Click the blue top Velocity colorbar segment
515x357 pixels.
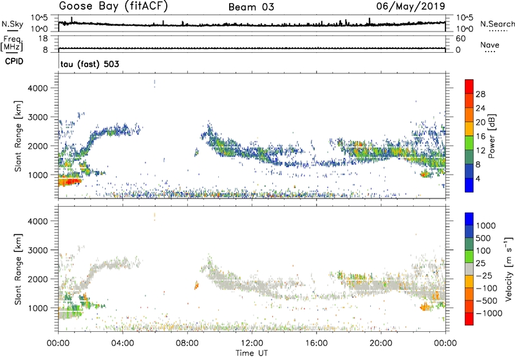click(469, 219)
